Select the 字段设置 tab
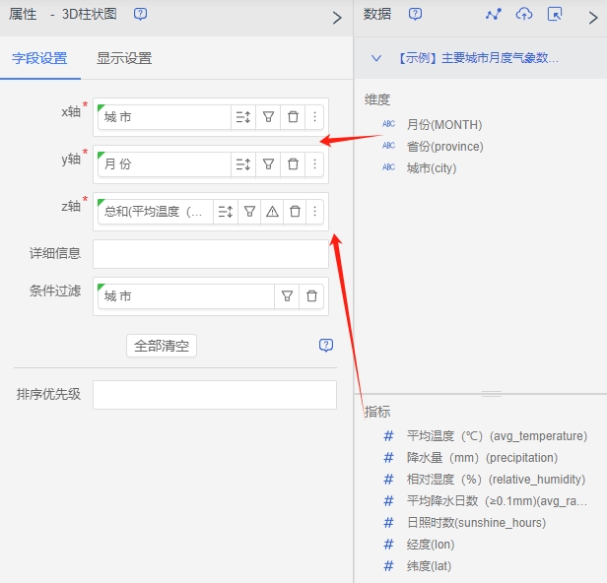607x583 pixels. click(x=40, y=59)
